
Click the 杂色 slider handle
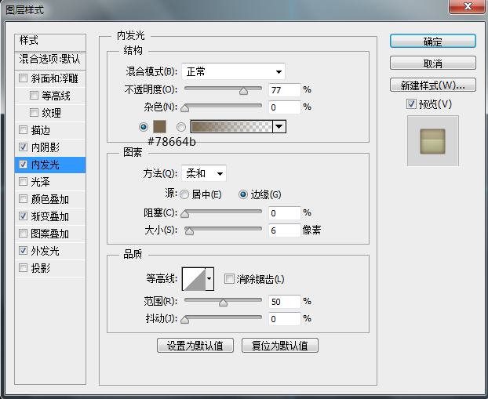pos(185,108)
